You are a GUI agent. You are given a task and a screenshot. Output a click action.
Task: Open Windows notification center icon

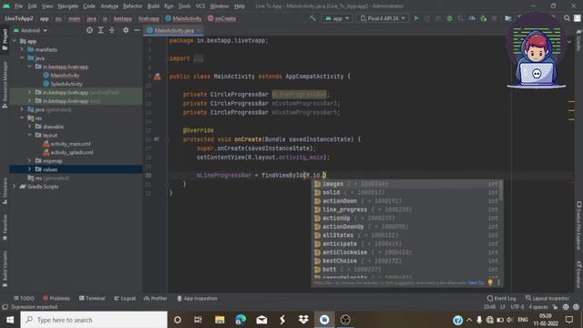click(568, 320)
